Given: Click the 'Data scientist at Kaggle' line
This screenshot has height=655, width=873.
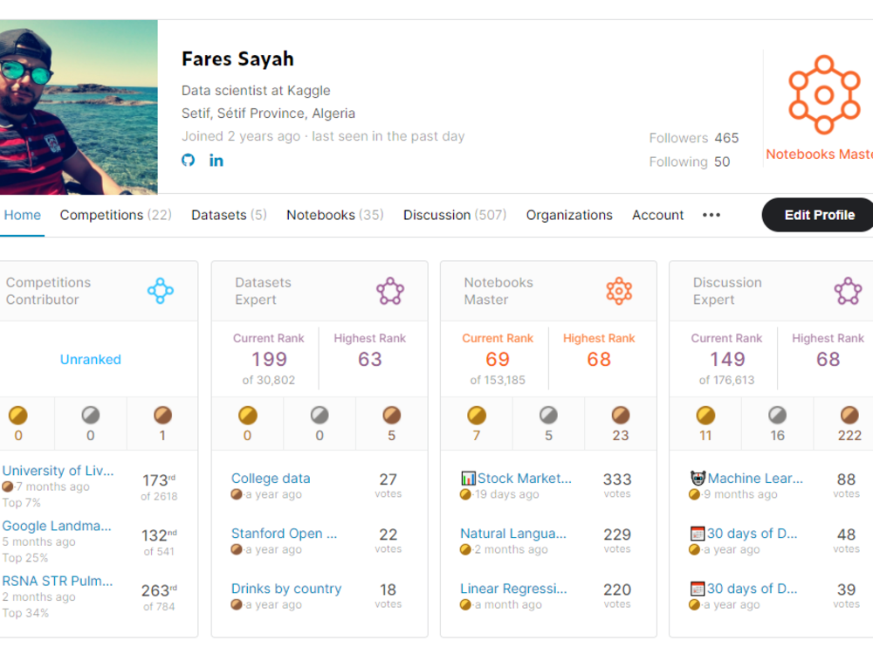Looking at the screenshot, I should (x=256, y=91).
